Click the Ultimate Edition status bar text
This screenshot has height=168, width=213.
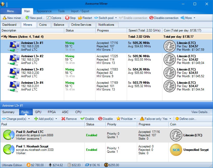[x=12, y=165]
